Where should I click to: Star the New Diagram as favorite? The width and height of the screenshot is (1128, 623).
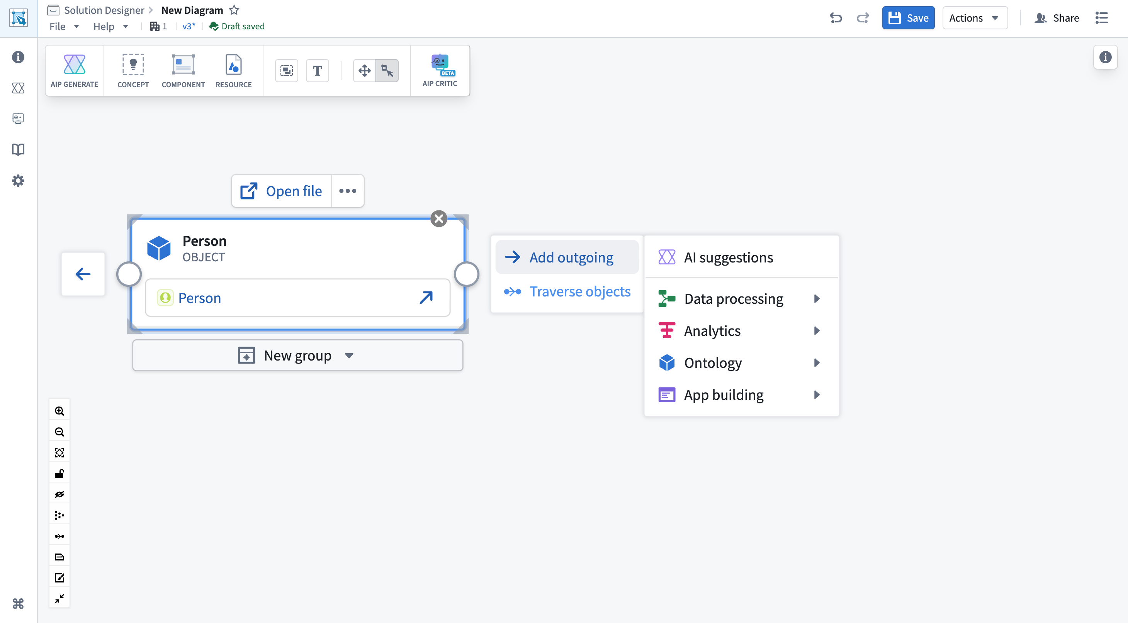[x=234, y=10]
